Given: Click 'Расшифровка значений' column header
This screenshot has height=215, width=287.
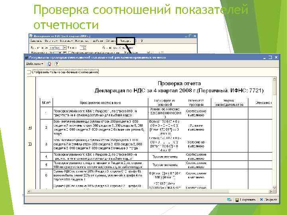Looking at the screenshot, I should tap(165, 103).
